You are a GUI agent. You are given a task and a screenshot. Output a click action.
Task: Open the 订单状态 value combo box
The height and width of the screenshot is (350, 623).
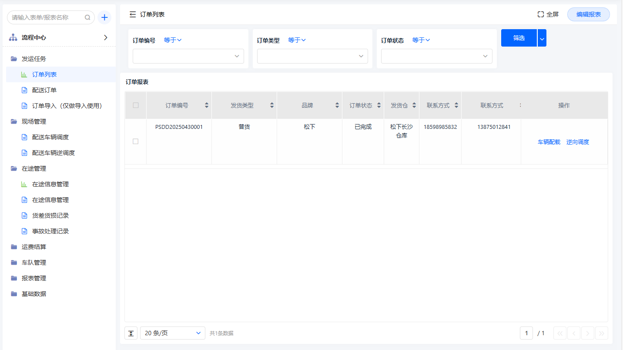(437, 56)
